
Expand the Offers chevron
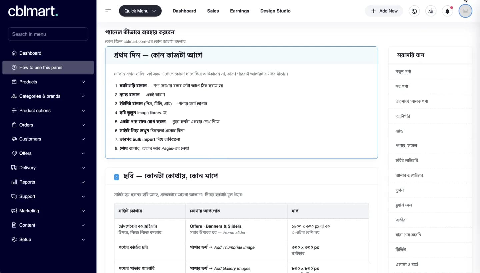point(83,153)
